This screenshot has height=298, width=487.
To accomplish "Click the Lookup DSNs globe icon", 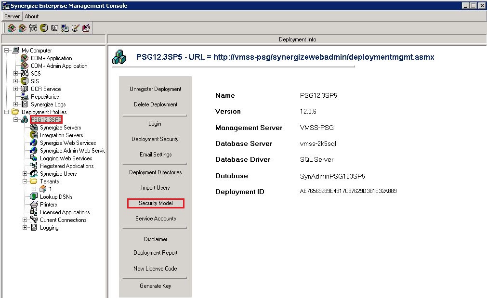I will [x=34, y=196].
